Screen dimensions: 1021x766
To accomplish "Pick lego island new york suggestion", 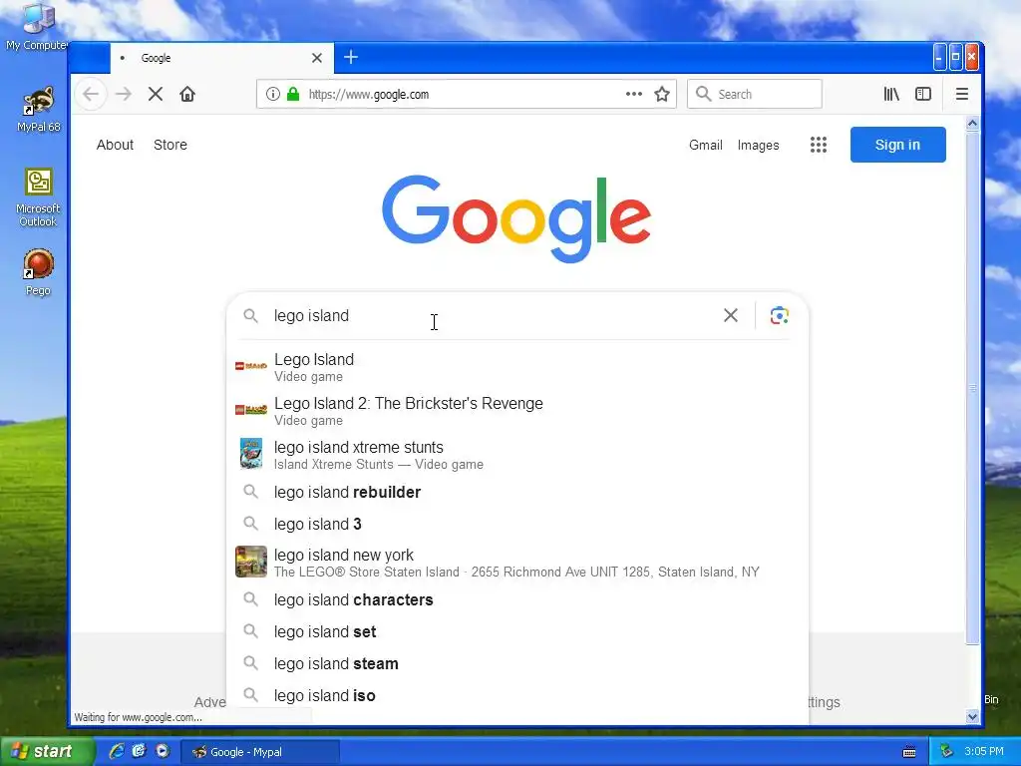I will [517, 563].
